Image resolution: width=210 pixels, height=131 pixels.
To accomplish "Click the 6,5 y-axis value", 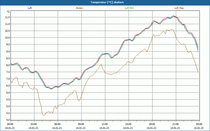I will coord(8,86).
